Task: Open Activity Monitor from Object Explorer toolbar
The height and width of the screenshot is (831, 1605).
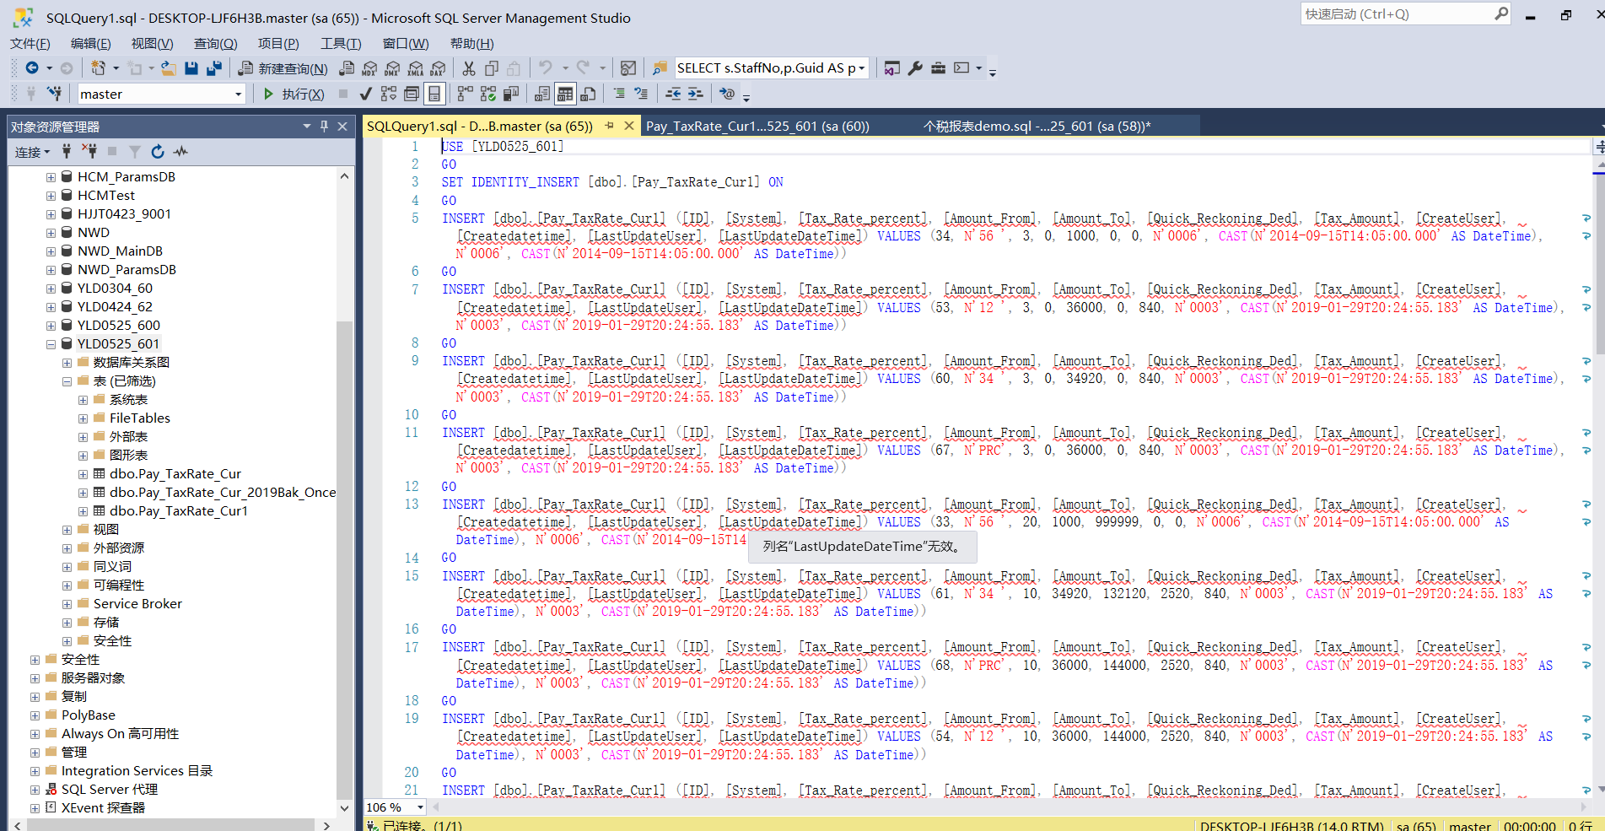Action: pyautogui.click(x=180, y=152)
